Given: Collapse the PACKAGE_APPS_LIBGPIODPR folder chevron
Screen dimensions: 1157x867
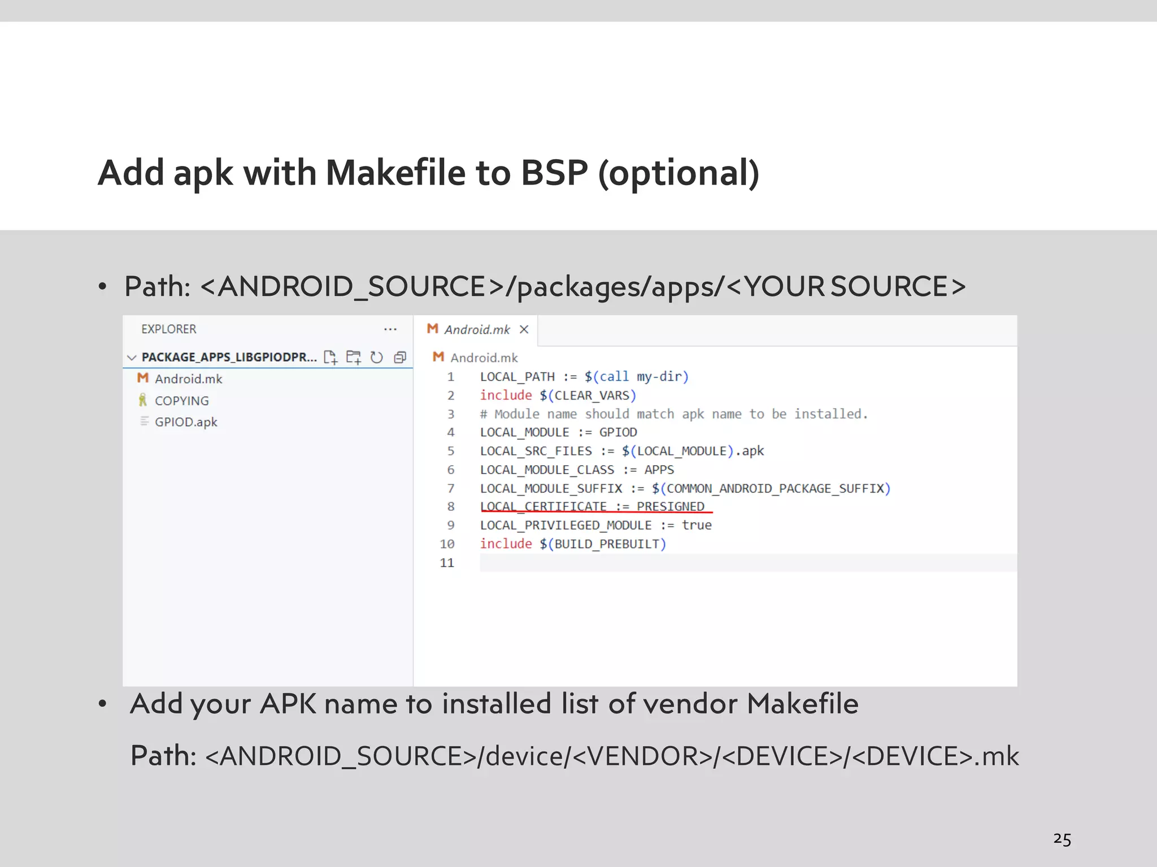Looking at the screenshot, I should coord(132,357).
